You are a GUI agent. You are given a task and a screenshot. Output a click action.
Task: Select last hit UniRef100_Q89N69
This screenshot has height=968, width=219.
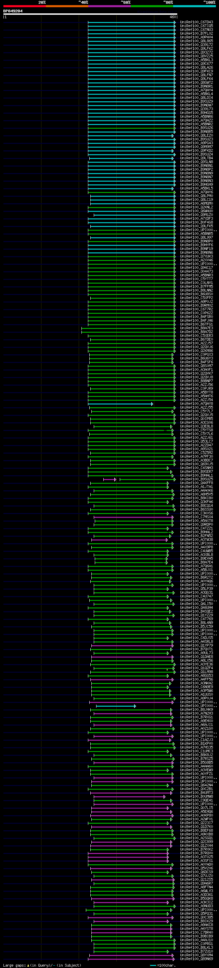click(x=196, y=959)
